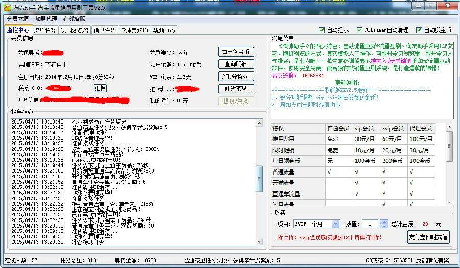The width and height of the screenshot is (460, 268).
Task: Decrease 数量 with the down stepper arrow
Action: [x=384, y=226]
